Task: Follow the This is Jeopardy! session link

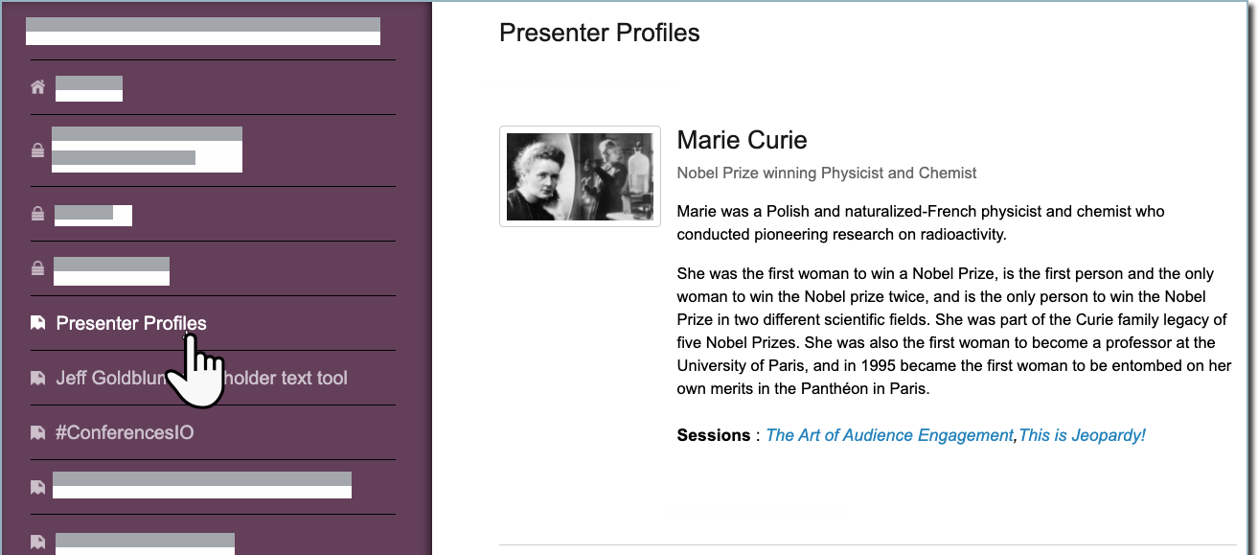Action: 1082,435
